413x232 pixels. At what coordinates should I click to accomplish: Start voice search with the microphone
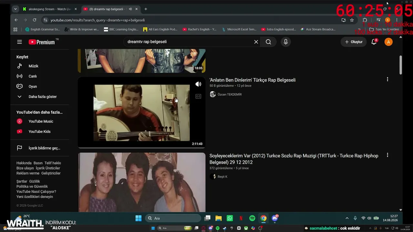(286, 42)
